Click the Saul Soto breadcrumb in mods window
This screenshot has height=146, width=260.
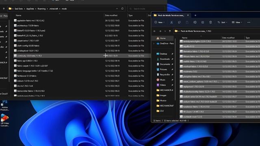[19, 9]
